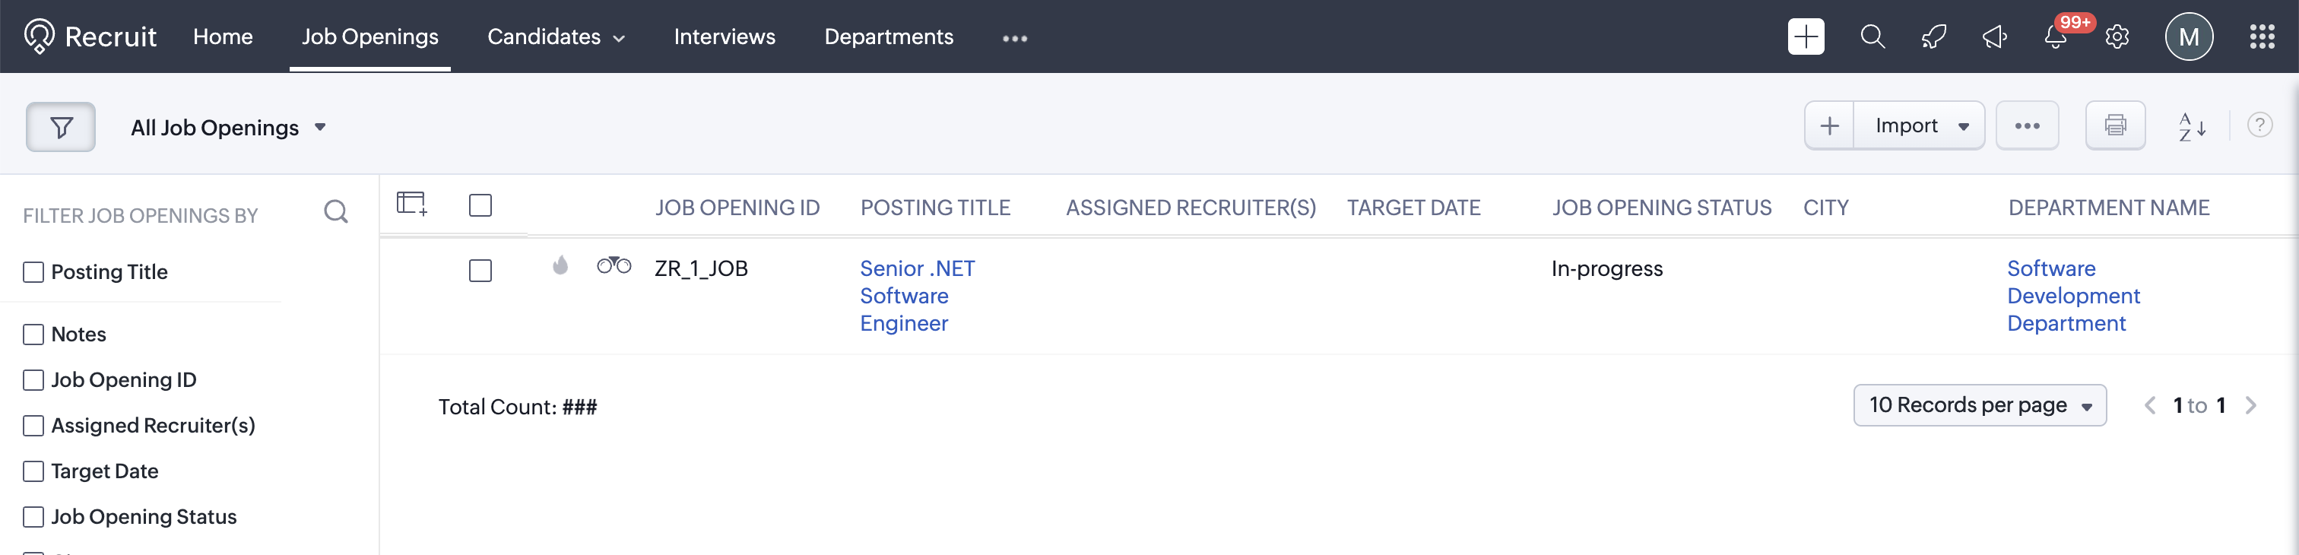Click the print icon

(x=2115, y=125)
